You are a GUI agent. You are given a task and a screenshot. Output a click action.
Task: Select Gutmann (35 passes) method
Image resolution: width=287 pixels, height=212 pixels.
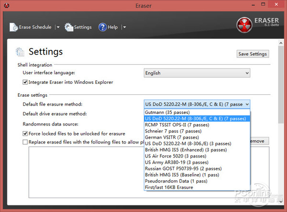pyautogui.click(x=197, y=112)
